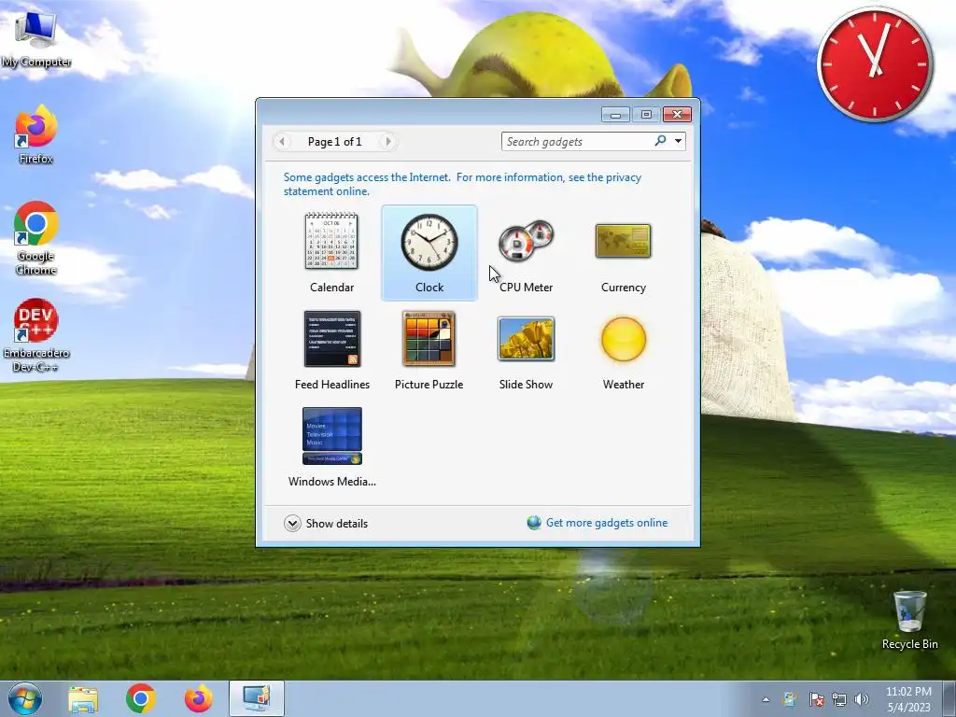
Task: Launch Chrome from the taskbar
Action: 141,698
